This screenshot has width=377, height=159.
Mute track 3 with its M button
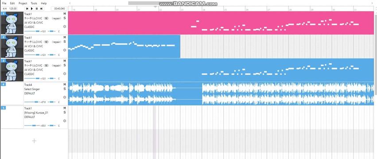pyautogui.click(x=64, y=61)
